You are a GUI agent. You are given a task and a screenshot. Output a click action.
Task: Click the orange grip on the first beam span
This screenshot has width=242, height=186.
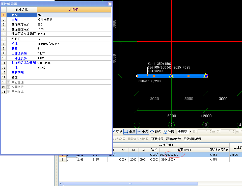(x=154, y=76)
